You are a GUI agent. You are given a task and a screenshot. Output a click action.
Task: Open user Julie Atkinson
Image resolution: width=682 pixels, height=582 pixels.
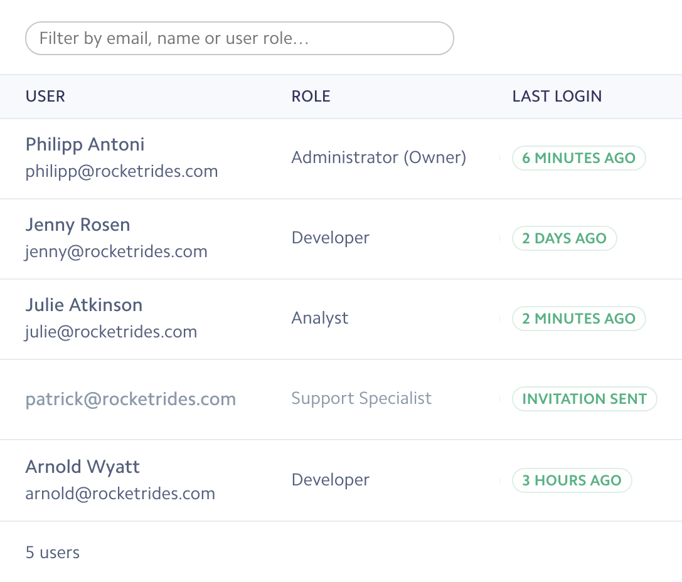[x=84, y=305]
